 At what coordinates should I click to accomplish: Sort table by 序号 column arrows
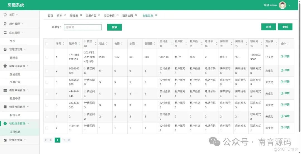pos(63,44)
